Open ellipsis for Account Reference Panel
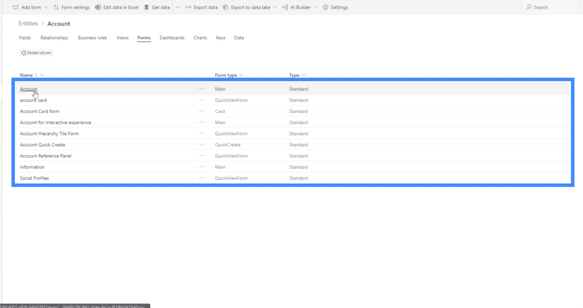 [x=202, y=156]
